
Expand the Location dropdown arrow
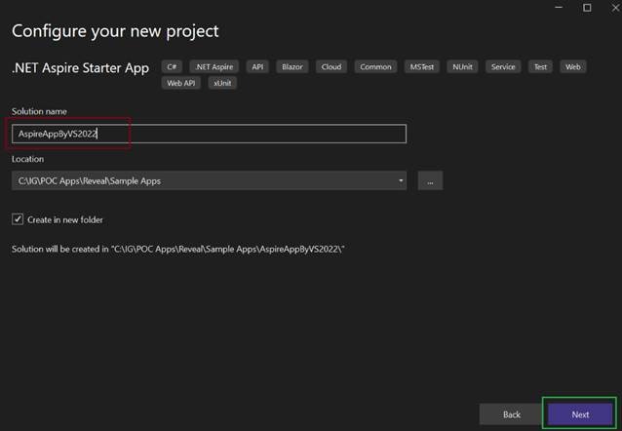pyautogui.click(x=401, y=180)
